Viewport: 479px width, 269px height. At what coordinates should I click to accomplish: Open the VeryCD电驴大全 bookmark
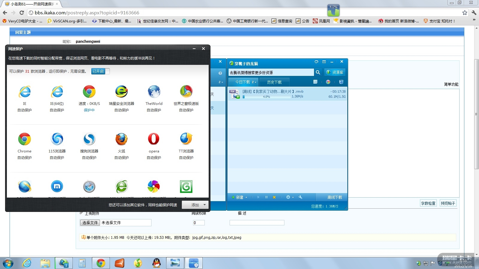22,21
